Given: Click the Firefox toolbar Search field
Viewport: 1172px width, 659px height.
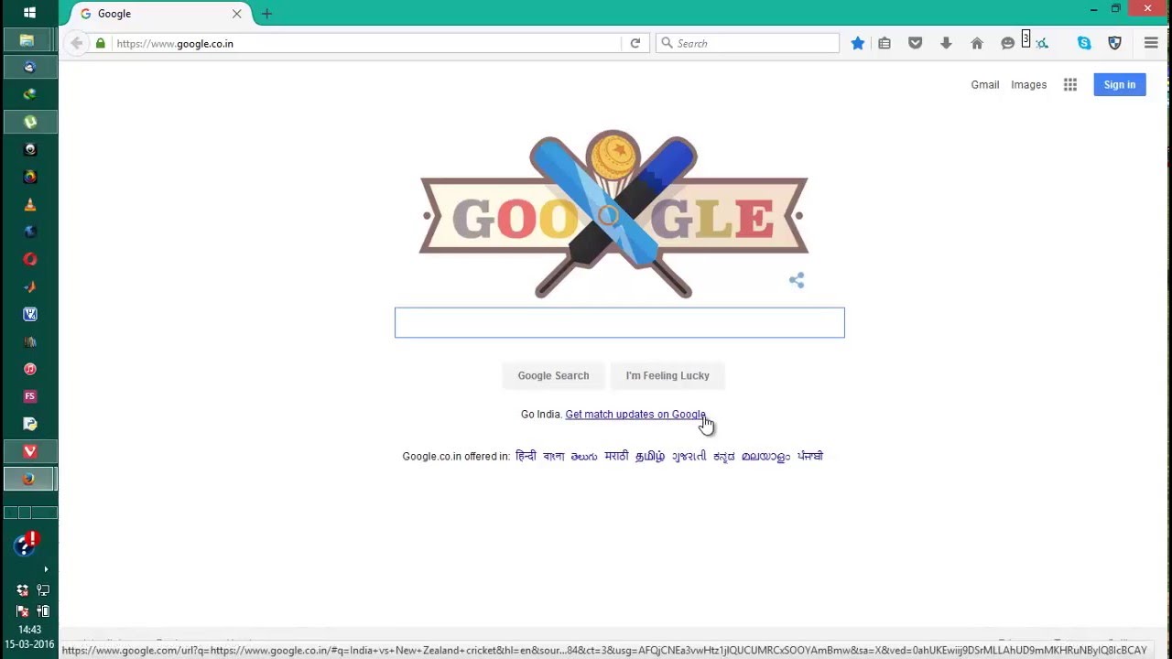Looking at the screenshot, I should tap(747, 43).
